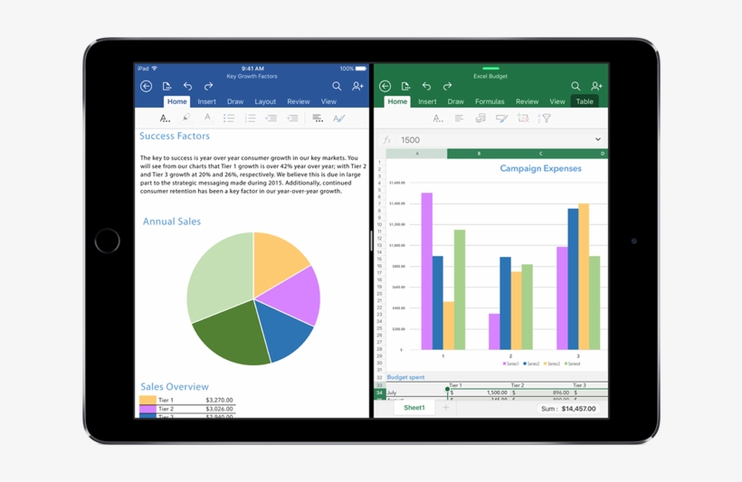The width and height of the screenshot is (742, 482).
Task: Tap the Success Factors heading
Action: (175, 136)
